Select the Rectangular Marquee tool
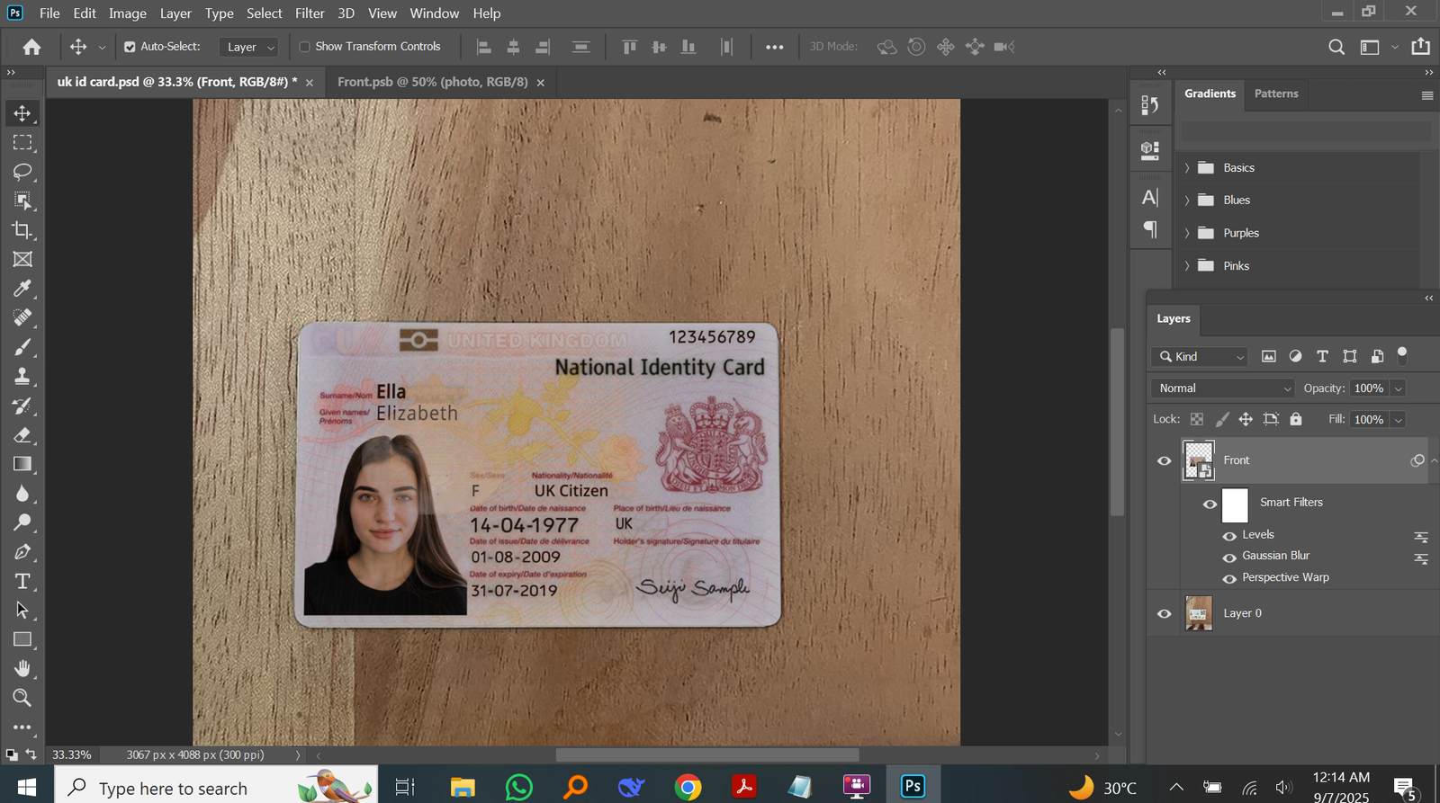Screen dimensions: 1440x803 [x=22, y=143]
